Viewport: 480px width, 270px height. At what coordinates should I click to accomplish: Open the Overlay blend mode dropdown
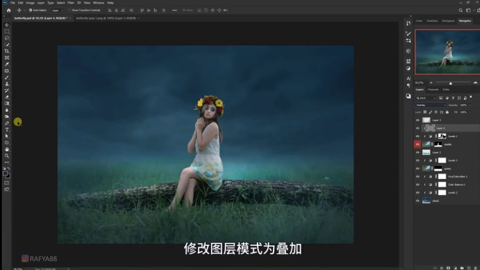click(x=431, y=105)
